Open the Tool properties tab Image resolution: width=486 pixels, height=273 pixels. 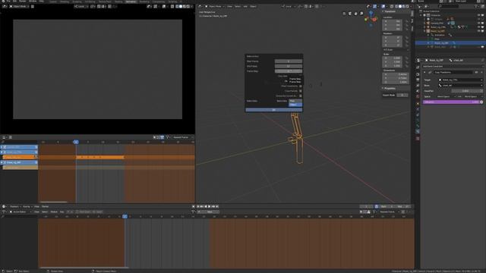(418, 67)
